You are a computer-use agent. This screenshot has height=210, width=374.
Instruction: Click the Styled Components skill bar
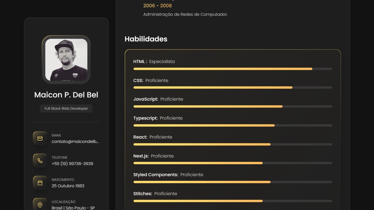(x=233, y=182)
